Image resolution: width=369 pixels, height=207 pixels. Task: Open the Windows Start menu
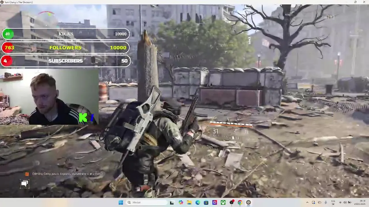[121, 202]
